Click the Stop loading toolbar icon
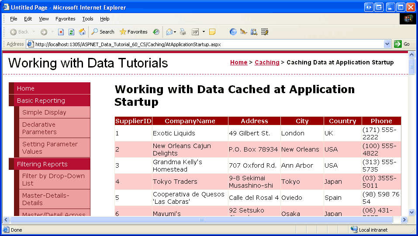This screenshot has height=236, width=418. pos(61,32)
